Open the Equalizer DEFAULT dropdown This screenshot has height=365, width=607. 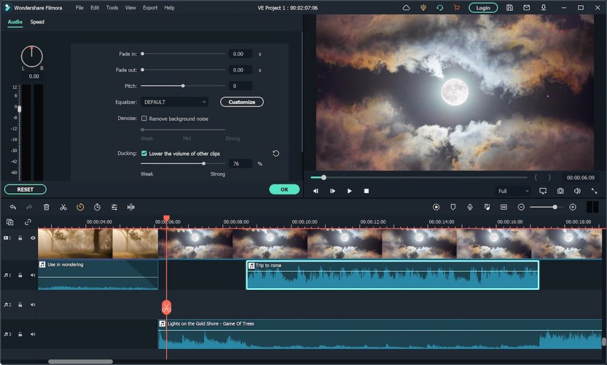[x=174, y=101]
